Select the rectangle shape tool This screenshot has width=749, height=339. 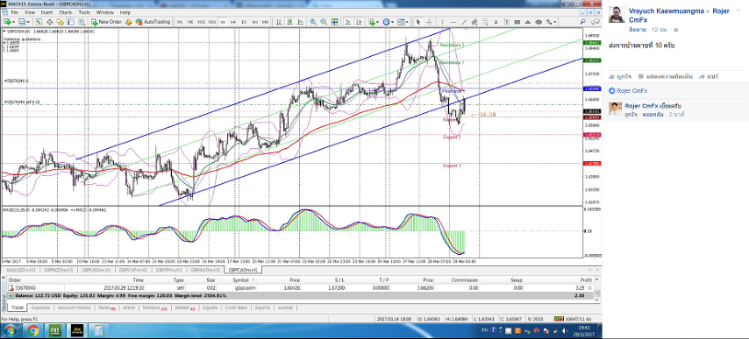[x=517, y=21]
